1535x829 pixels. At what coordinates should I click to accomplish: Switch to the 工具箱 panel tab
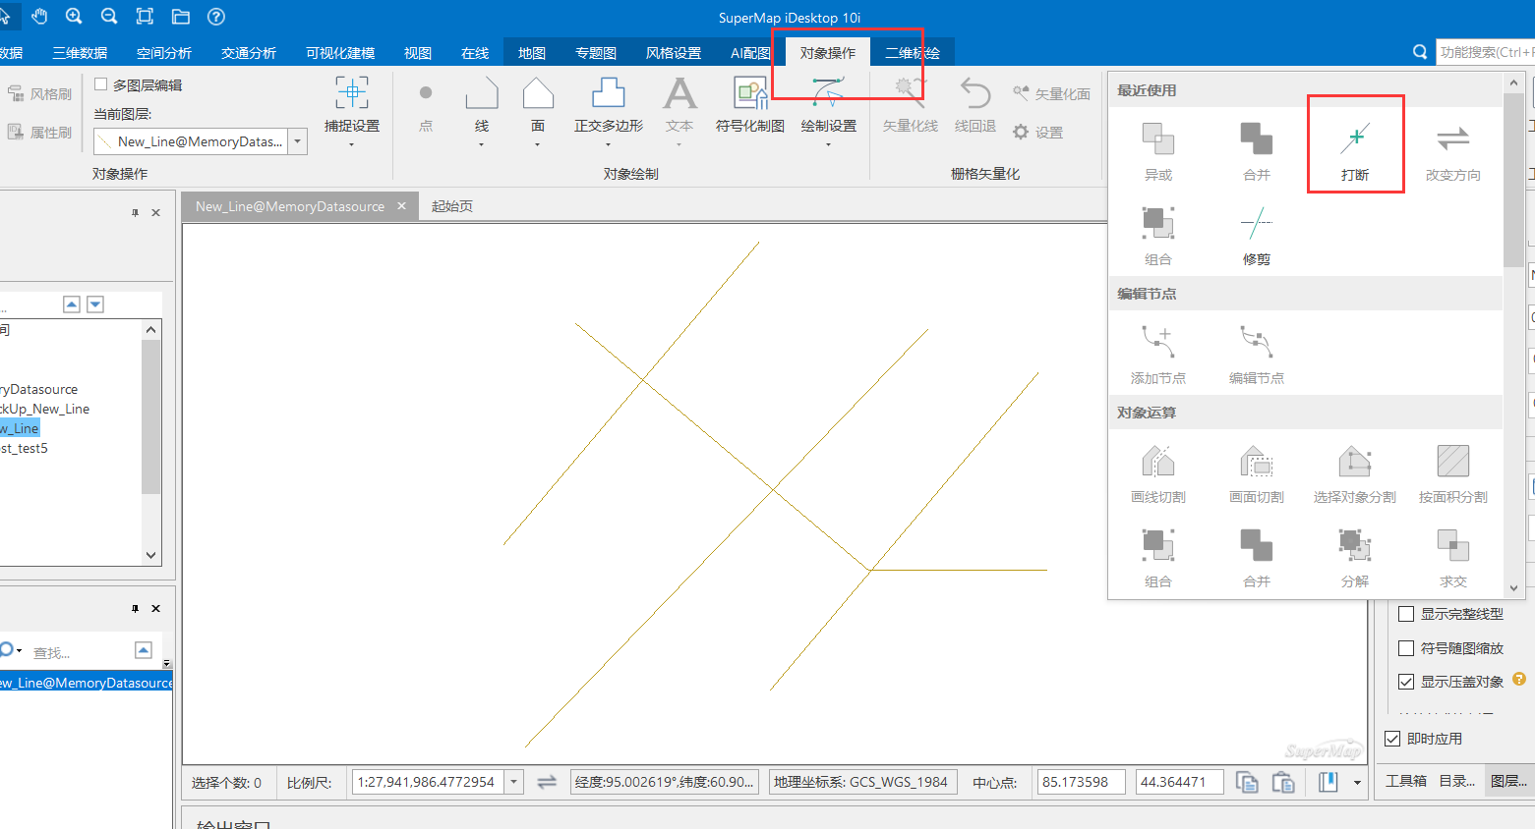tap(1406, 781)
